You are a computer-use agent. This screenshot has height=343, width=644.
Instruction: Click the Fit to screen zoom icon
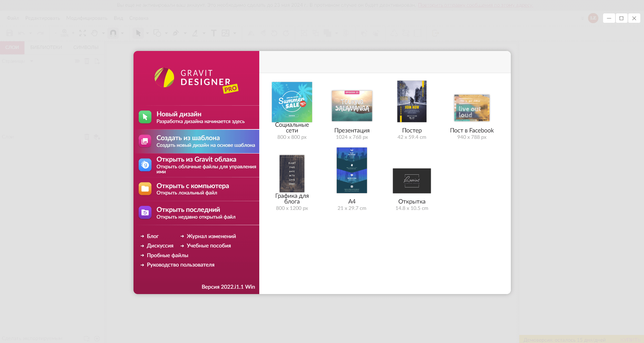click(83, 33)
